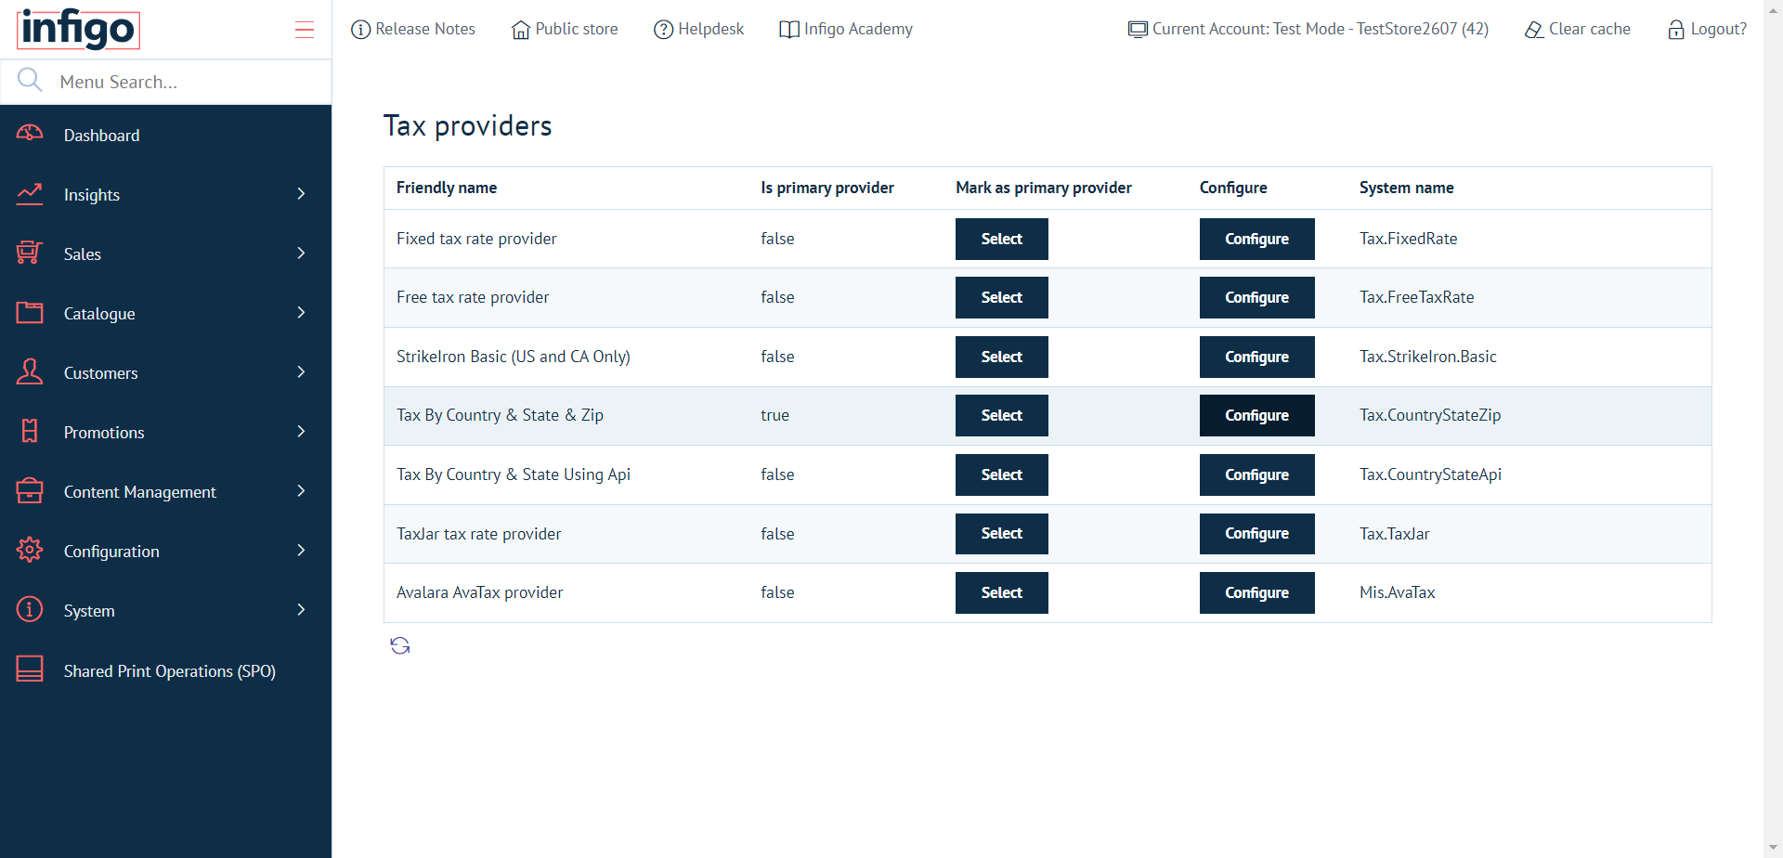Viewport: 1783px width, 858px height.
Task: Click the Customers person icon
Action: click(x=30, y=372)
